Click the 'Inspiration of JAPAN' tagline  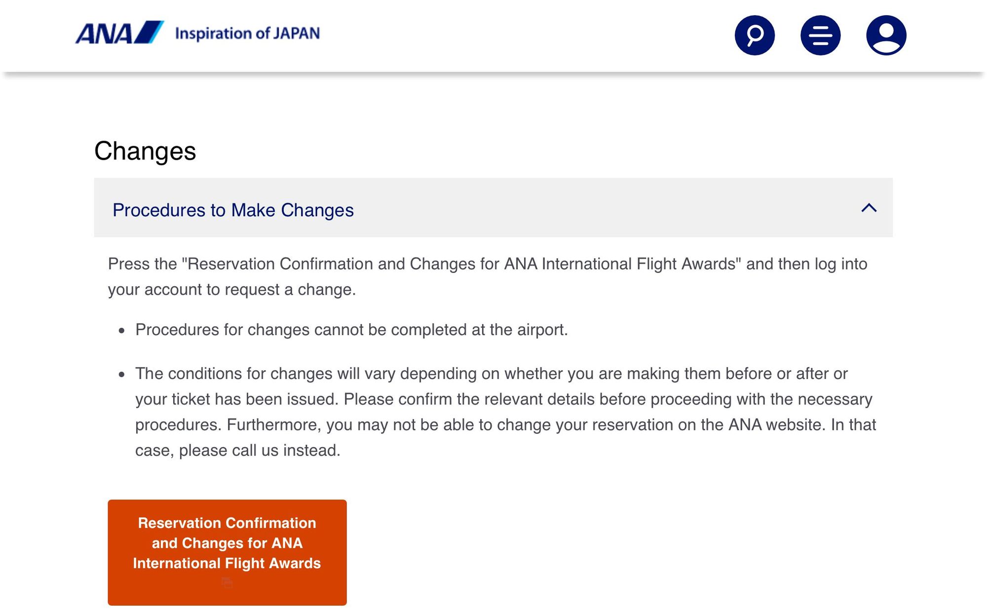247,34
